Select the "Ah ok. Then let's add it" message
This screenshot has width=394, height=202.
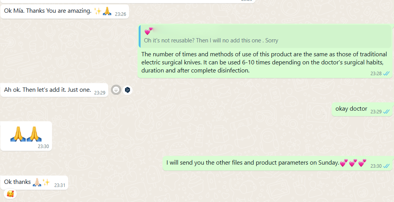tap(54, 90)
